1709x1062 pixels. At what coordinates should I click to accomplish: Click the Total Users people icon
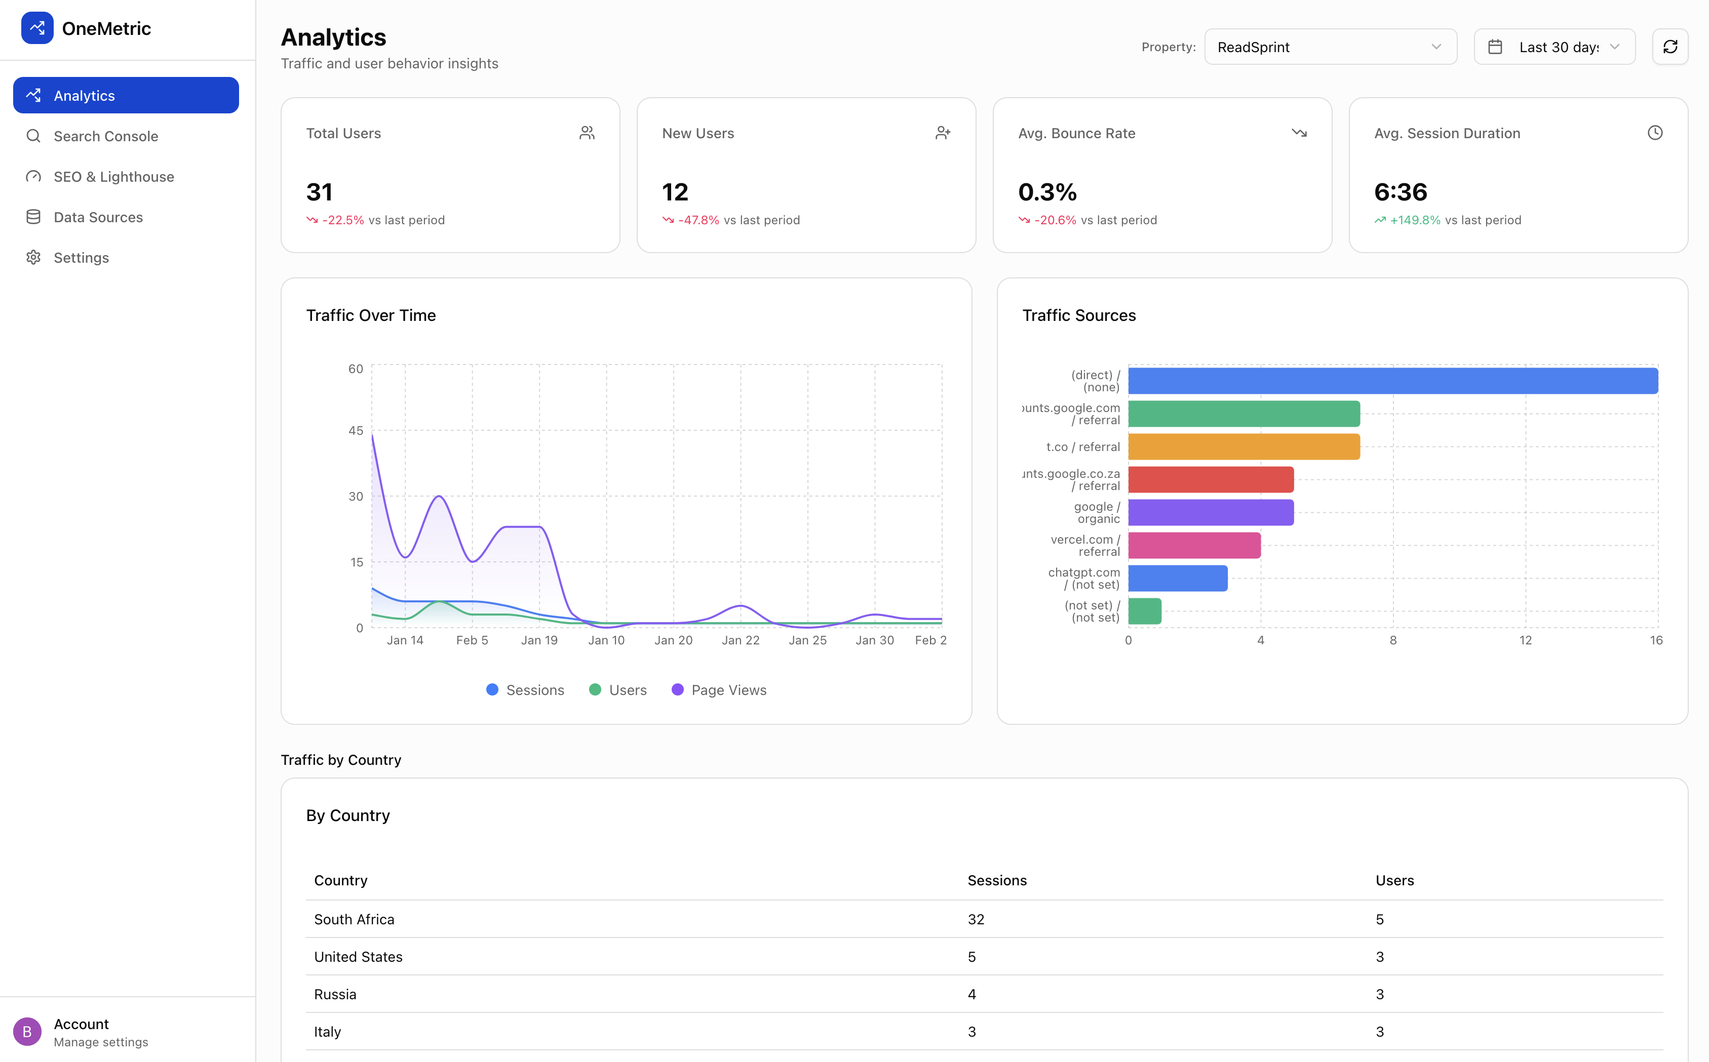tap(587, 132)
